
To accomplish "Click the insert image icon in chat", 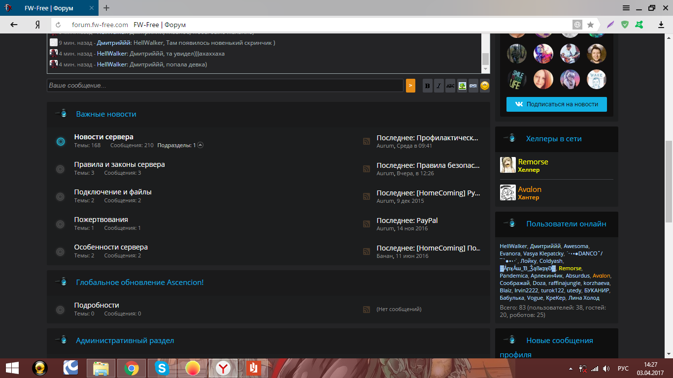I will [462, 86].
